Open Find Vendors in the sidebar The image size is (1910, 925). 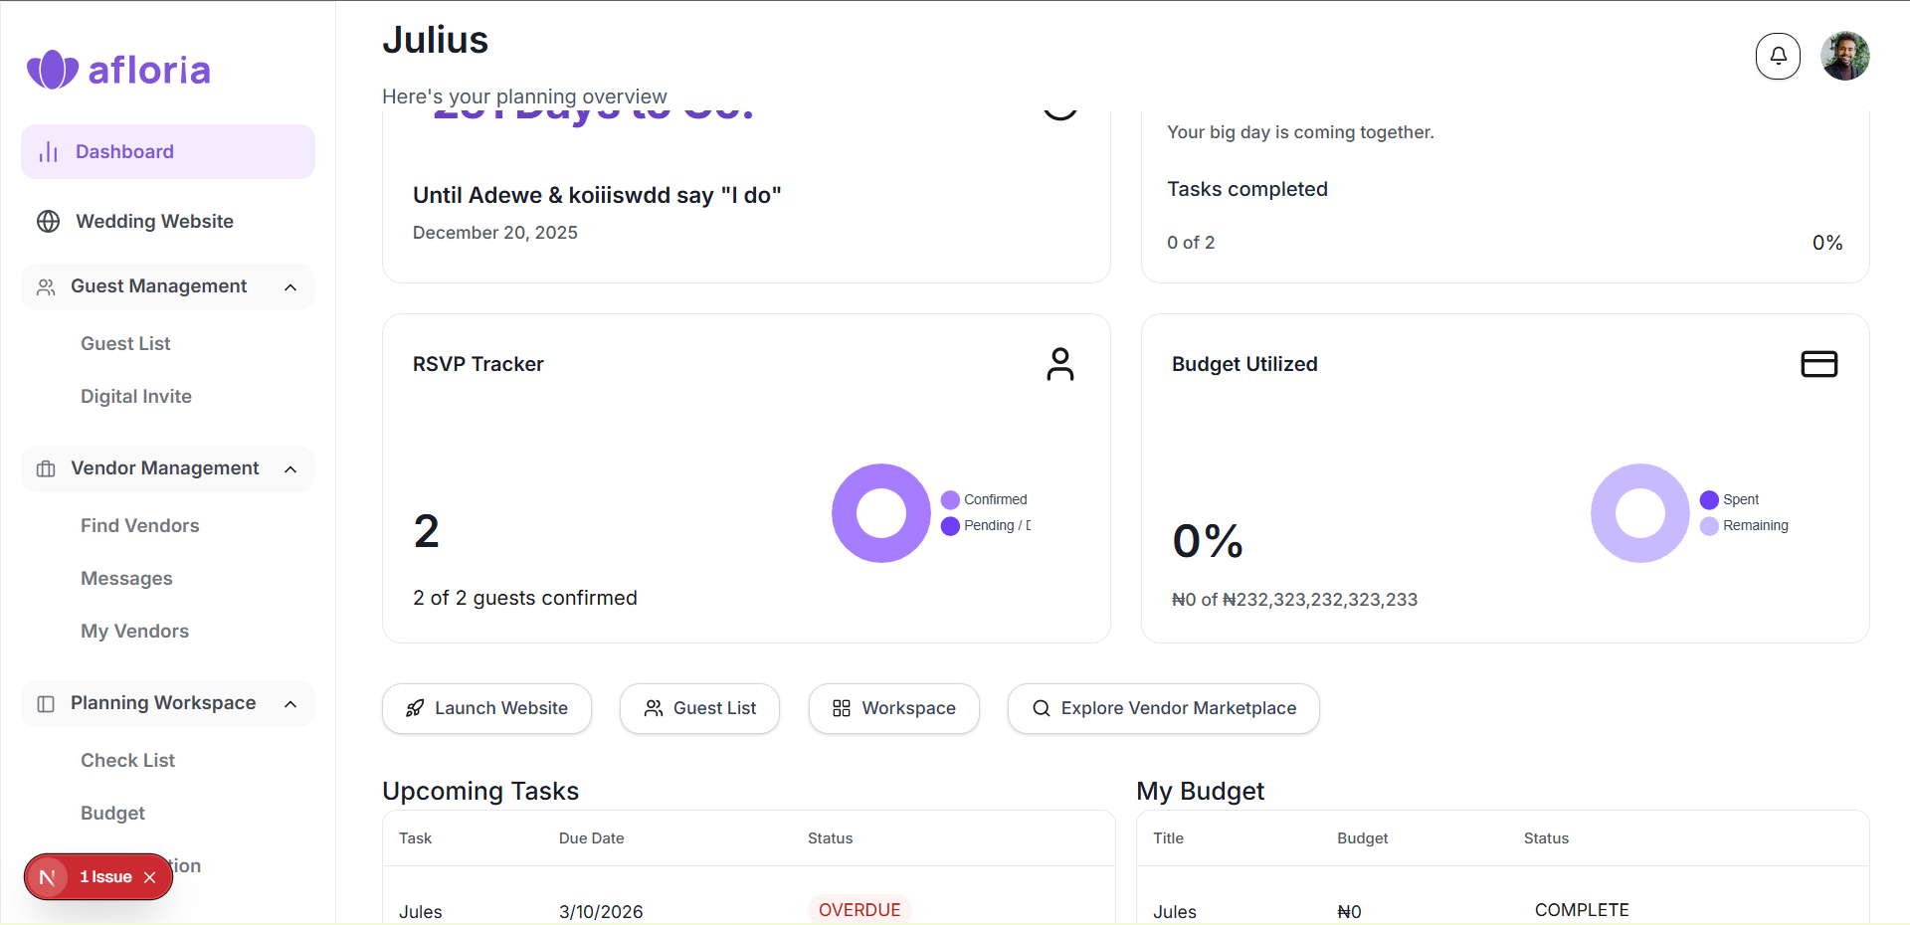click(140, 525)
